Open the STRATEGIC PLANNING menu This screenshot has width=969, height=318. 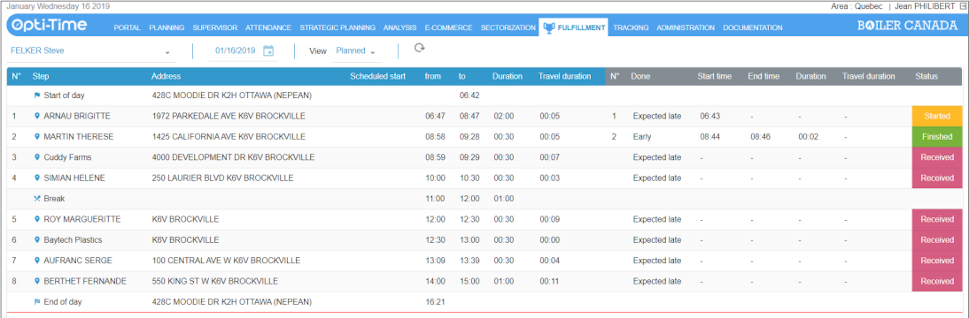(337, 27)
